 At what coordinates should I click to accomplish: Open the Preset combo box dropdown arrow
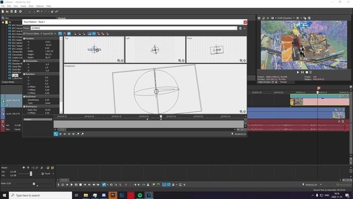pyautogui.click(x=236, y=28)
